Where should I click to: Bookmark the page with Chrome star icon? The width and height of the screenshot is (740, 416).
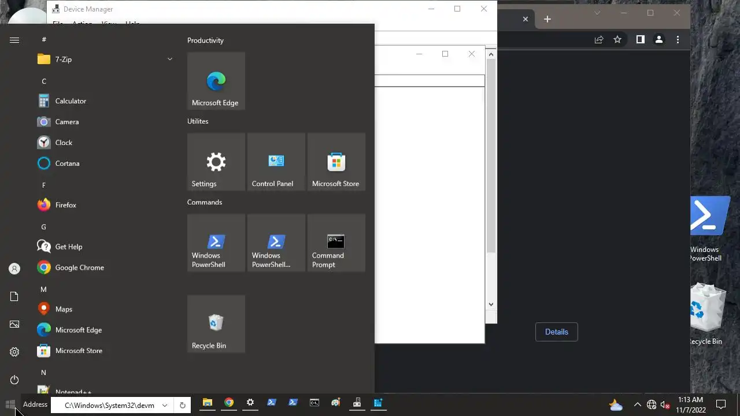617,40
